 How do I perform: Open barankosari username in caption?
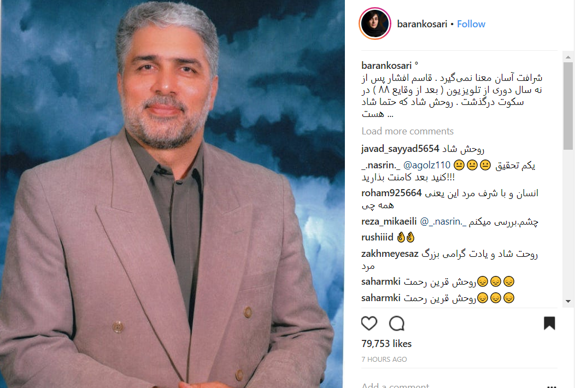[x=386, y=66]
